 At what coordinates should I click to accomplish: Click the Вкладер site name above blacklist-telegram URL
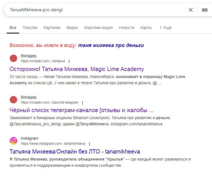(x=28, y=97)
